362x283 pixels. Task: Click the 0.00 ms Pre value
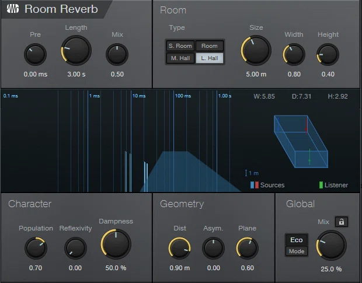pos(35,74)
